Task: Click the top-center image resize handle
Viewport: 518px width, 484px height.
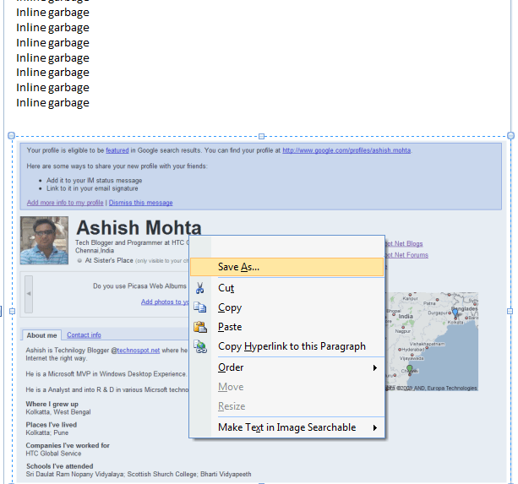Action: 261,136
